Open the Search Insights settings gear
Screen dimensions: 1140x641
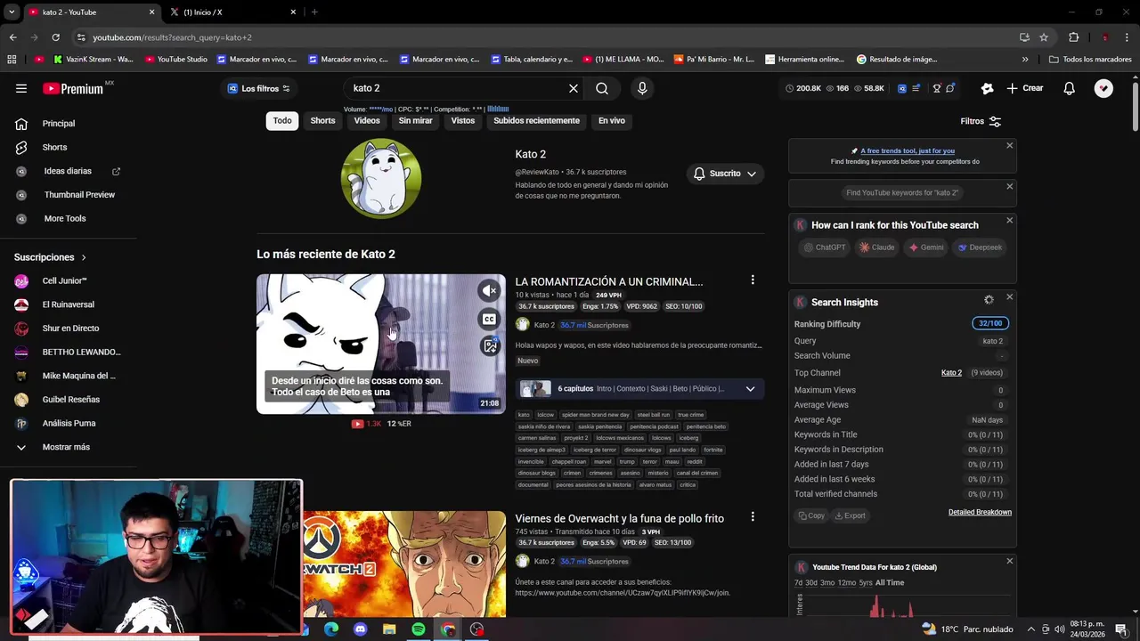[x=989, y=300]
